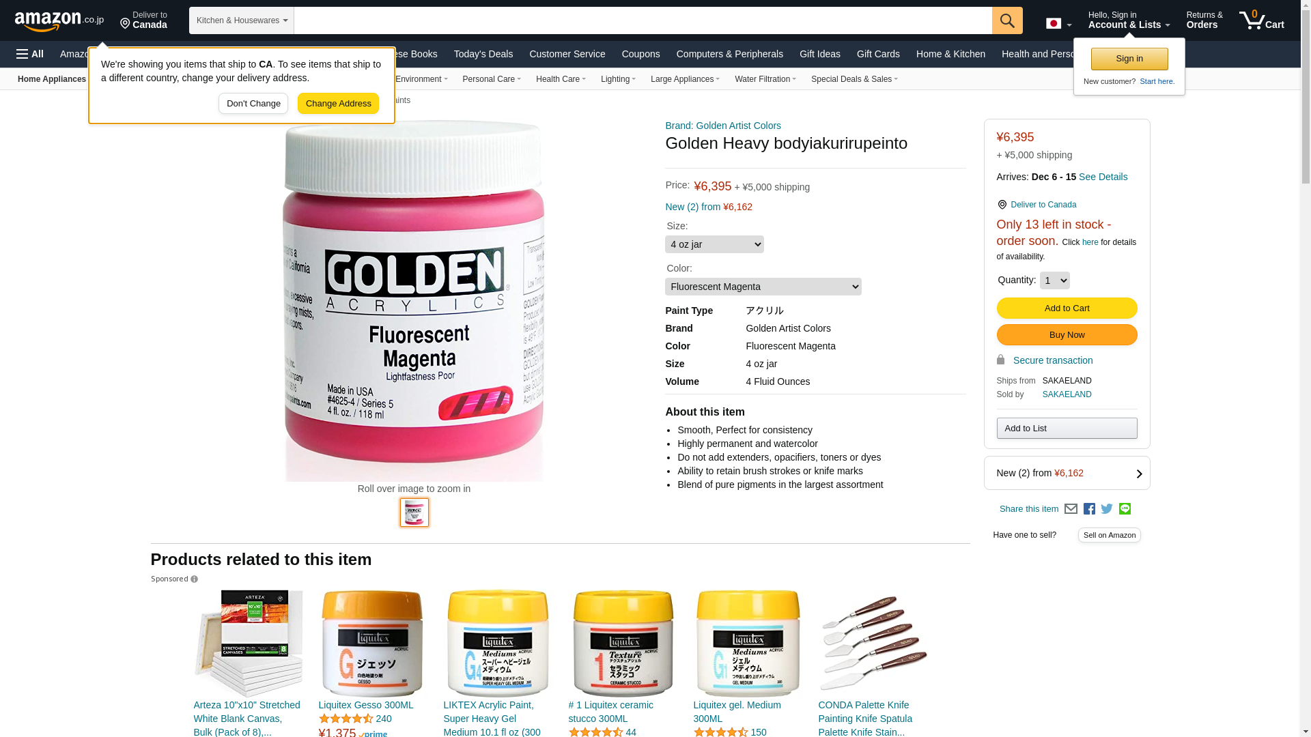This screenshot has width=1311, height=737.
Task: Click the Change Address button
Action: [x=338, y=104]
